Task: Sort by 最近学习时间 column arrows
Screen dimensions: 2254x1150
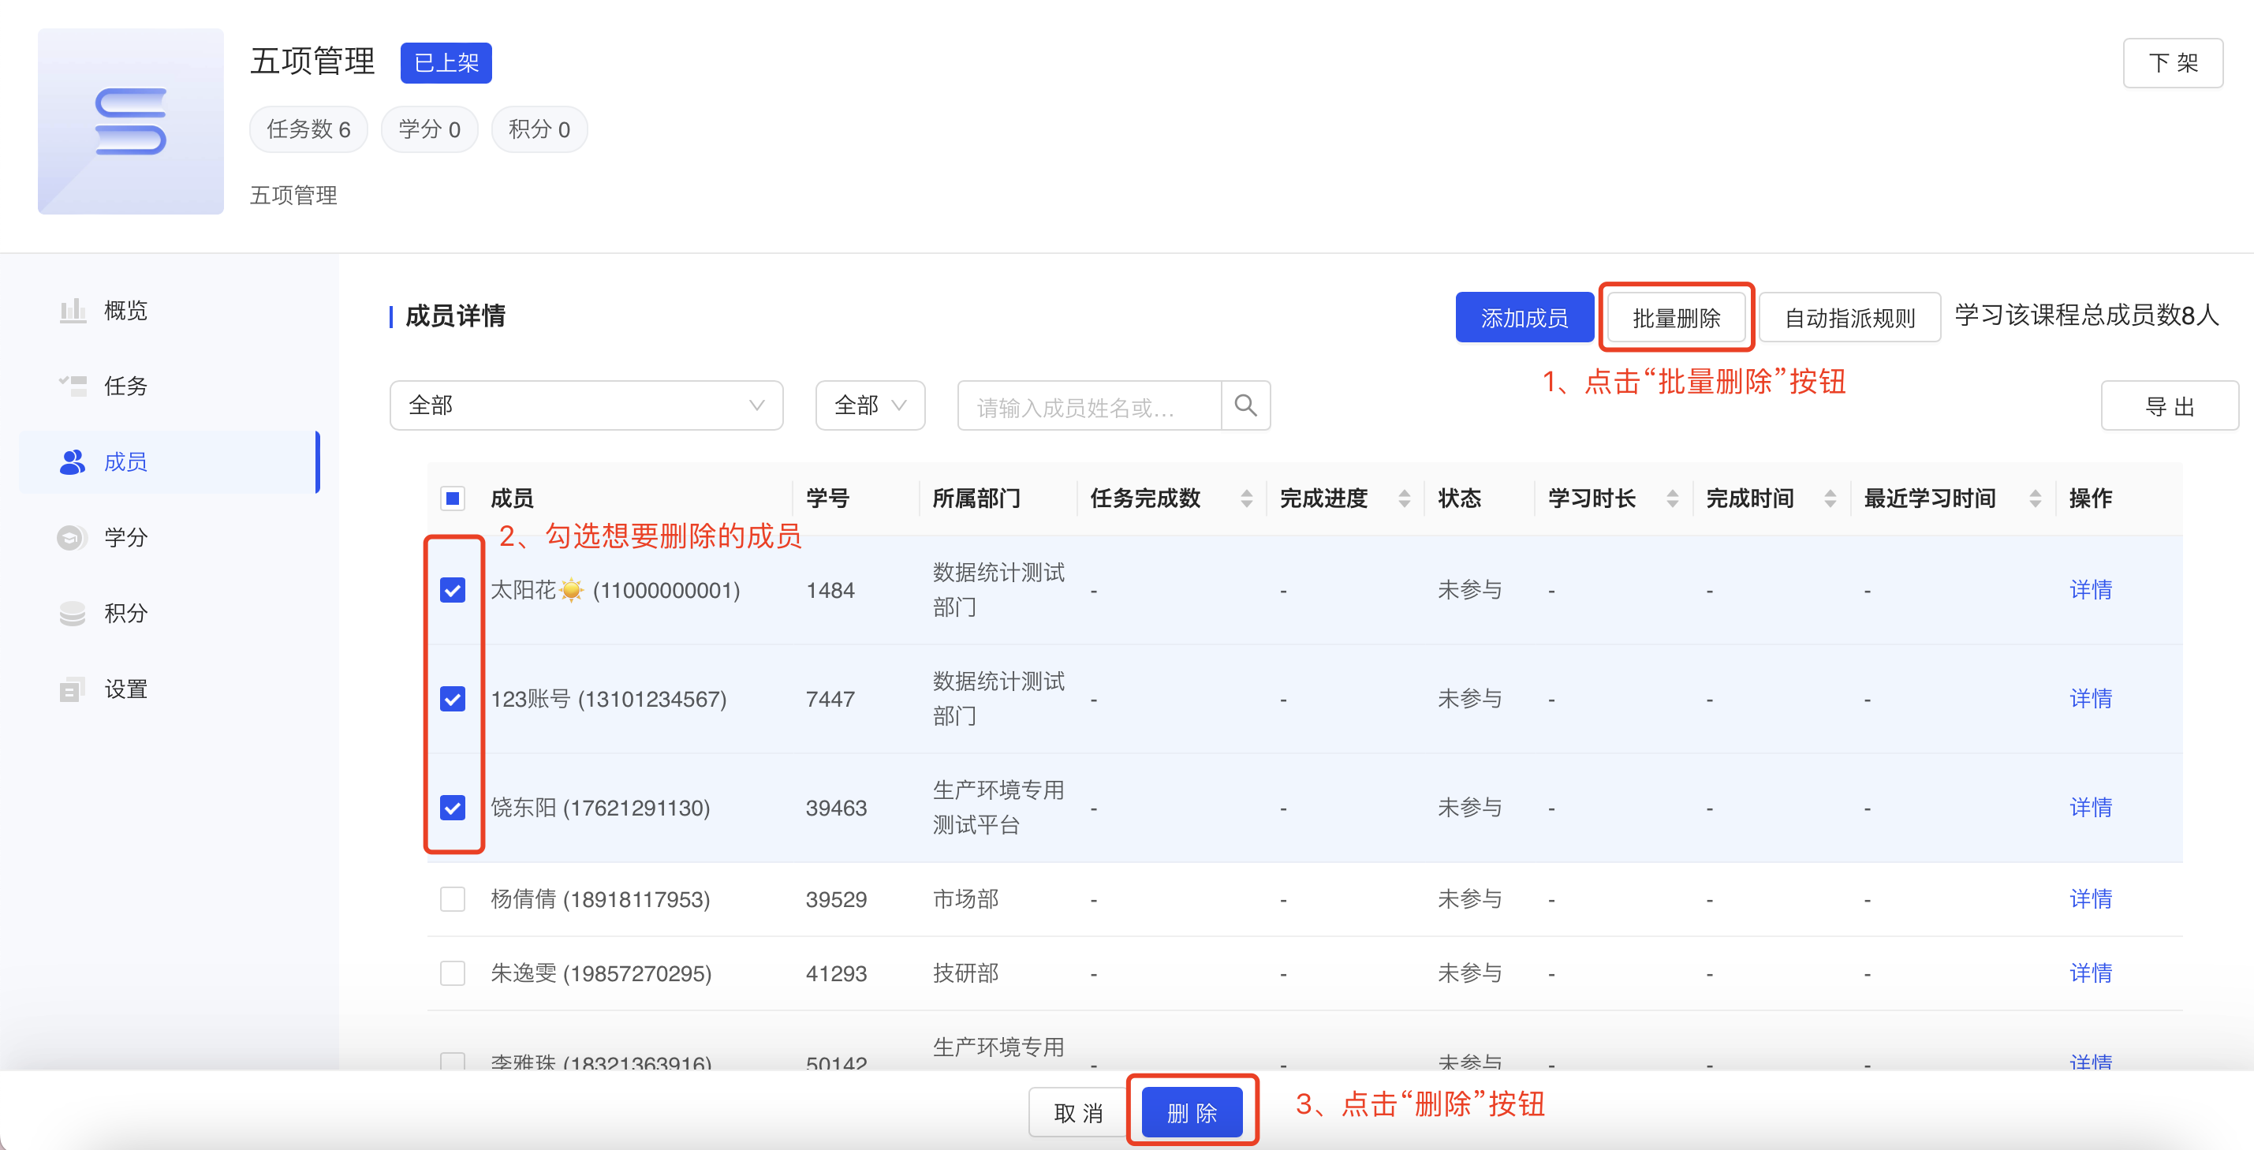Action: click(x=2036, y=498)
